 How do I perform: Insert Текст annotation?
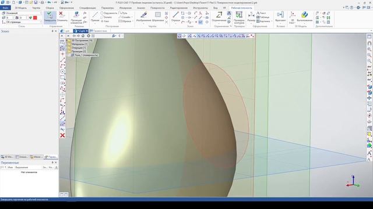pyautogui.click(x=261, y=13)
